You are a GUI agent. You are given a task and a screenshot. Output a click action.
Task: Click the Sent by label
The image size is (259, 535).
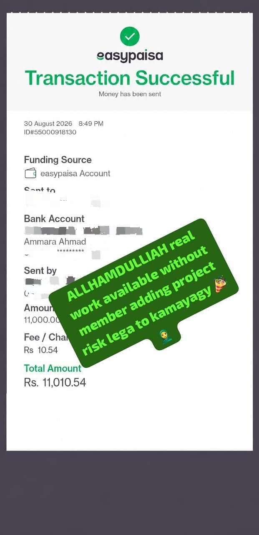pos(40,270)
